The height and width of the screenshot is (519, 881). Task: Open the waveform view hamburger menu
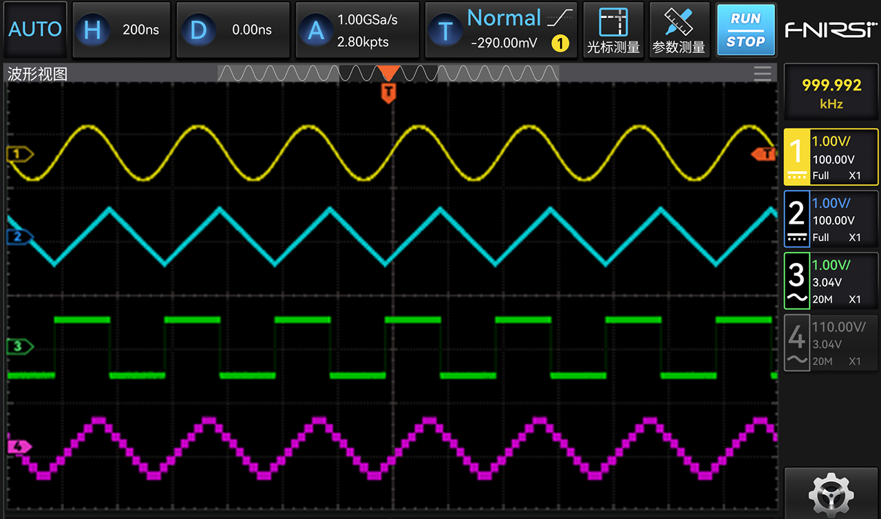pyautogui.click(x=763, y=74)
